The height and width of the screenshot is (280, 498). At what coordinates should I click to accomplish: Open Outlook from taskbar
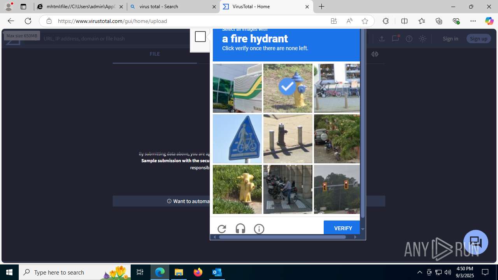(217, 272)
